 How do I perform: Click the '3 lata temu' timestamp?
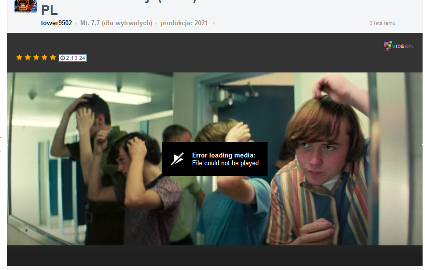click(x=382, y=23)
